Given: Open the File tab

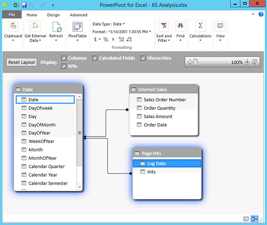Looking at the screenshot, I should click(x=12, y=15).
